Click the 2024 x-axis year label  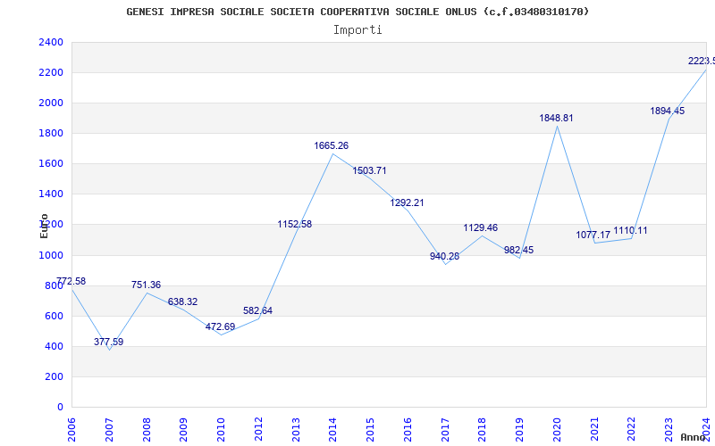click(x=707, y=430)
